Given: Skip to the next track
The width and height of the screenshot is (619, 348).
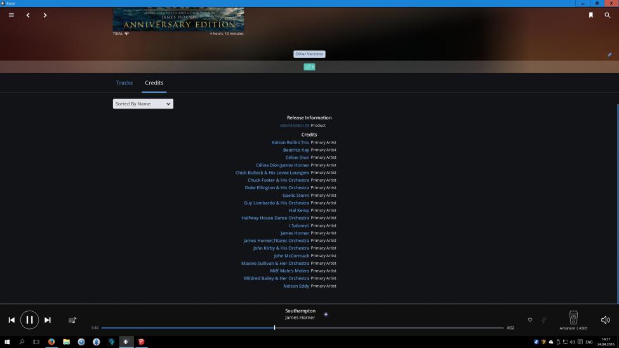Looking at the screenshot, I should [48, 320].
